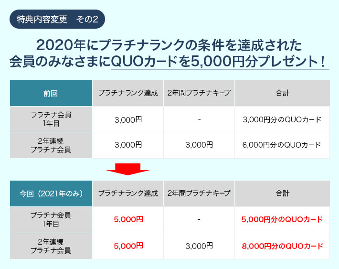Click the black 3,000円 in the 今回 table

(199, 246)
